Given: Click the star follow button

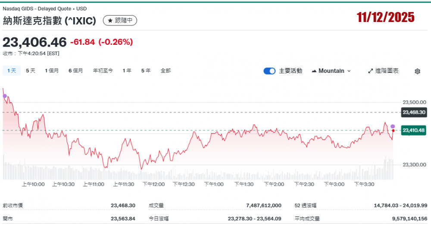Looking at the screenshot, I should pos(120,20).
